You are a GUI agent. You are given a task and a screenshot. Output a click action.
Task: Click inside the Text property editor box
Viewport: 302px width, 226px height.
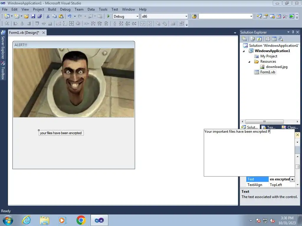(x=249, y=153)
